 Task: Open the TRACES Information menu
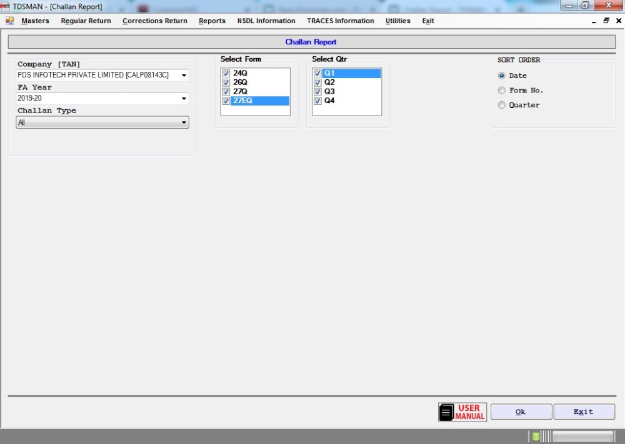coord(341,21)
